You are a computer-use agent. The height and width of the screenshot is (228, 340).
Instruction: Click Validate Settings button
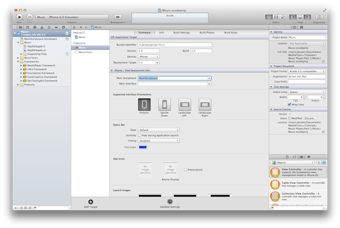pyautogui.click(x=170, y=204)
